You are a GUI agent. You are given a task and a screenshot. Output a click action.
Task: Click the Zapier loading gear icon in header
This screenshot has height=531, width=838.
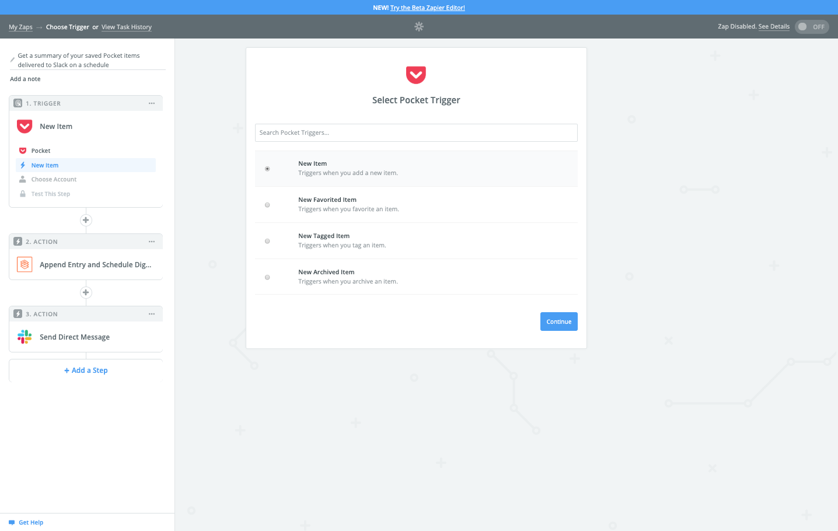click(419, 27)
